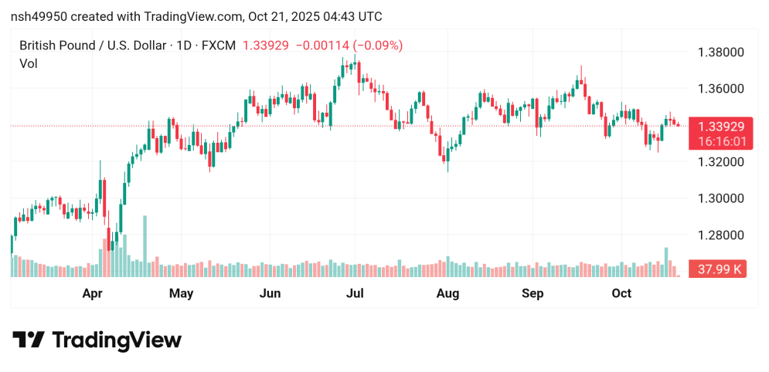This screenshot has width=769, height=372.
Task: Click the 1.30000 price axis label
Action: [721, 198]
